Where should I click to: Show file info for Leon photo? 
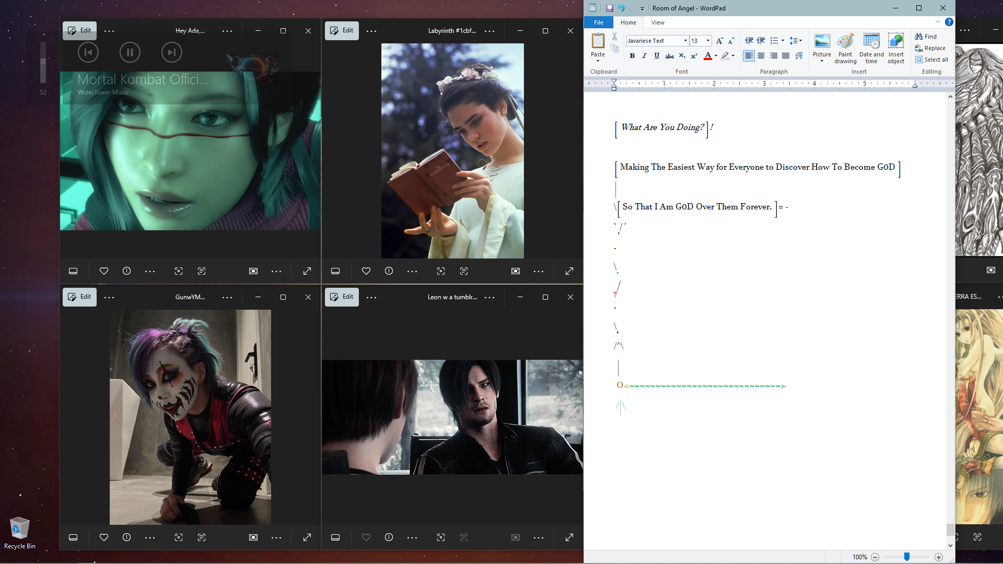click(389, 537)
